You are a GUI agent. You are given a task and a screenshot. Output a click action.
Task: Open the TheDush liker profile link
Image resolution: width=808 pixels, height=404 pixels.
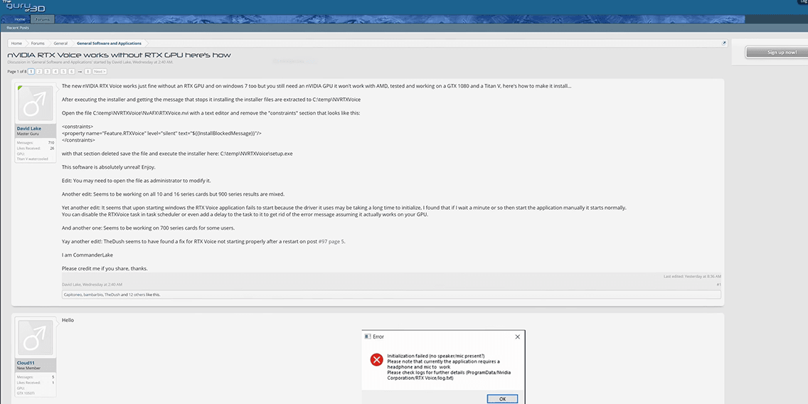pos(112,294)
